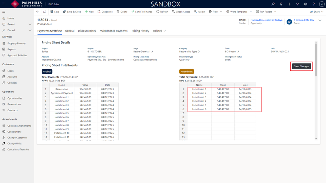326x183 pixels.
Task: Open Contract Amendments in sidebar
Action: (x=19, y=126)
